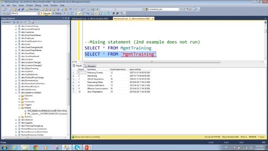The width and height of the screenshot is (268, 151).
Task: Select the dbo.Supplier table
Action: [27, 123]
